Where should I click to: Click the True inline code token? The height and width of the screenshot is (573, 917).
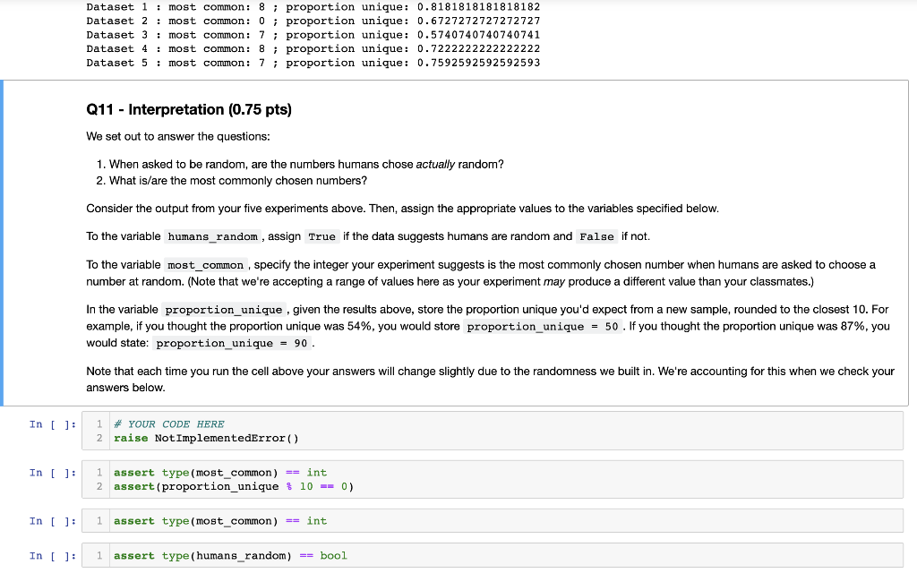pyautogui.click(x=321, y=236)
